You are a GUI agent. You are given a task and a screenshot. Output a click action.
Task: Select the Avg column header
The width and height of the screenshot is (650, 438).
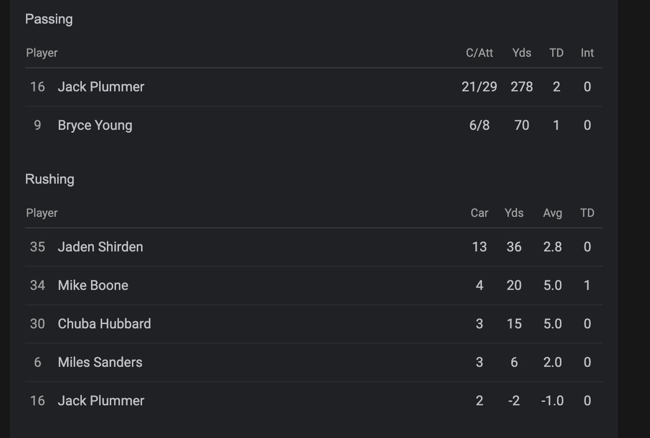(x=553, y=213)
